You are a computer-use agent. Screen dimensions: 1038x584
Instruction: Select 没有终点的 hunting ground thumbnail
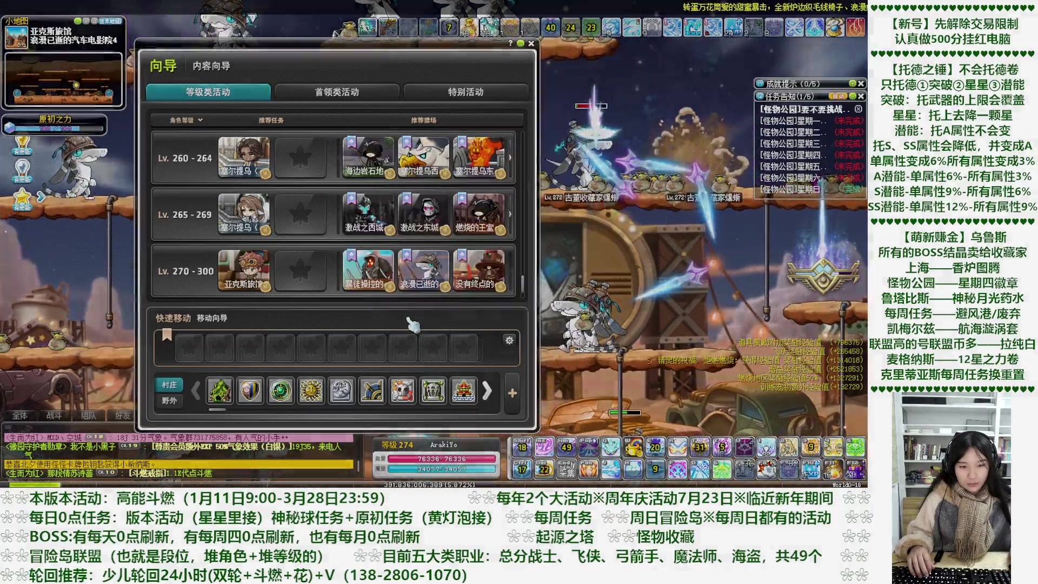click(478, 270)
